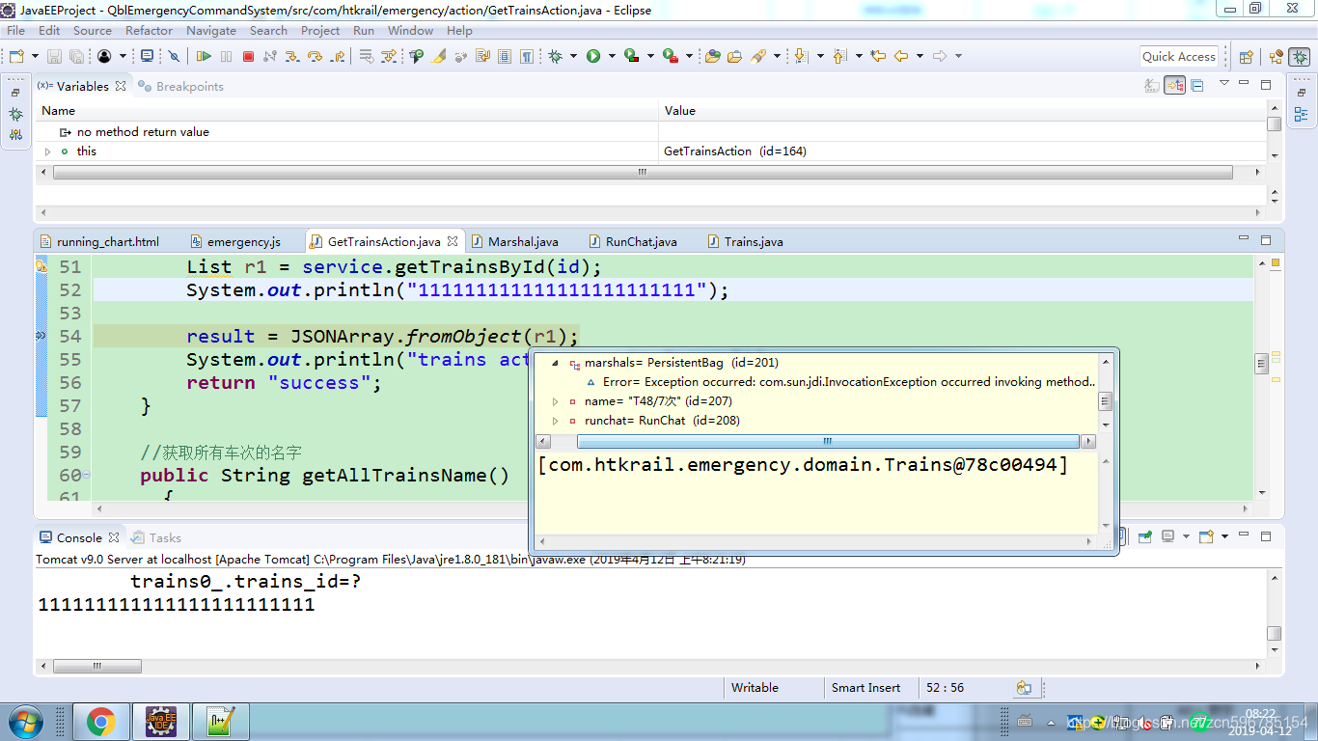1318x741 pixels.
Task: Click the Step Into icon
Action: click(x=291, y=56)
